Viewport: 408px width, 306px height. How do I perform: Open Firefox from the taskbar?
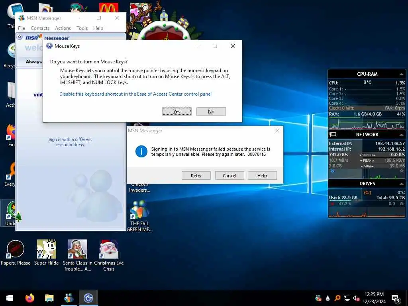[x=29, y=298]
